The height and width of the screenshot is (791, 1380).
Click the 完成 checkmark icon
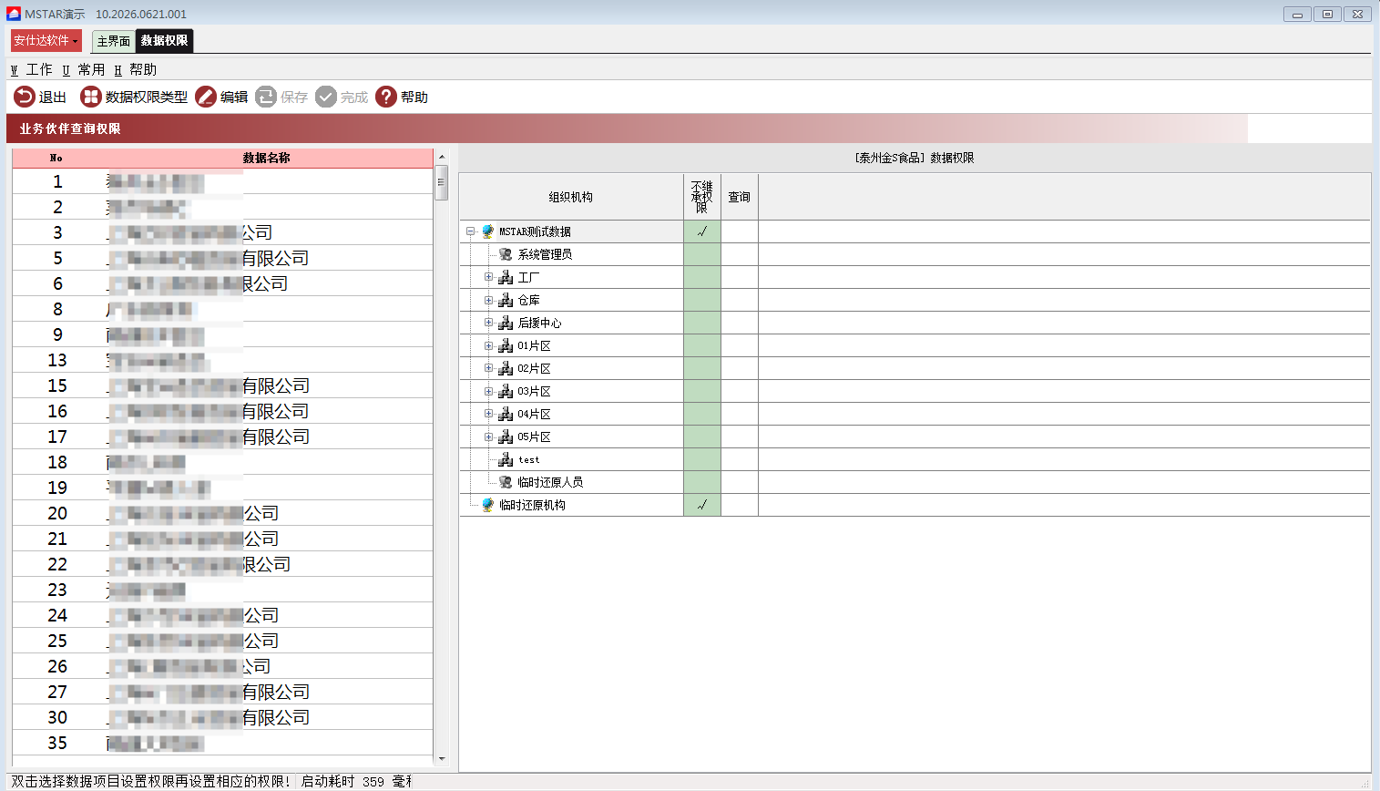pos(326,97)
